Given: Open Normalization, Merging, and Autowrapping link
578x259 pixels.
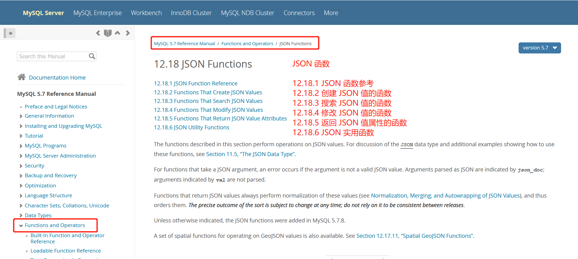Looking at the screenshot, I should pos(445,196).
